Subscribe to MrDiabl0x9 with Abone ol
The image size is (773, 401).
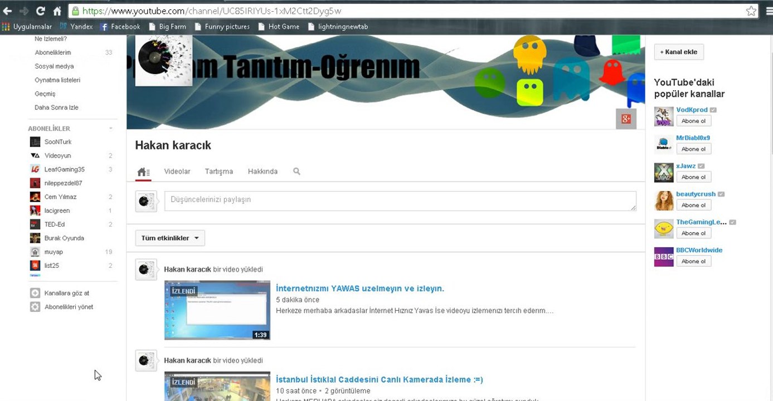click(694, 149)
